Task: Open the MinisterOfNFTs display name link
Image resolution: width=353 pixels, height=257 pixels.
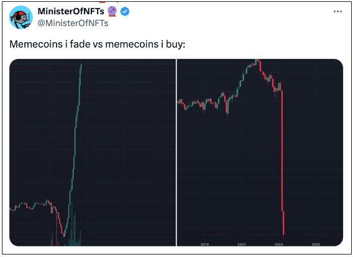Action: tap(71, 11)
